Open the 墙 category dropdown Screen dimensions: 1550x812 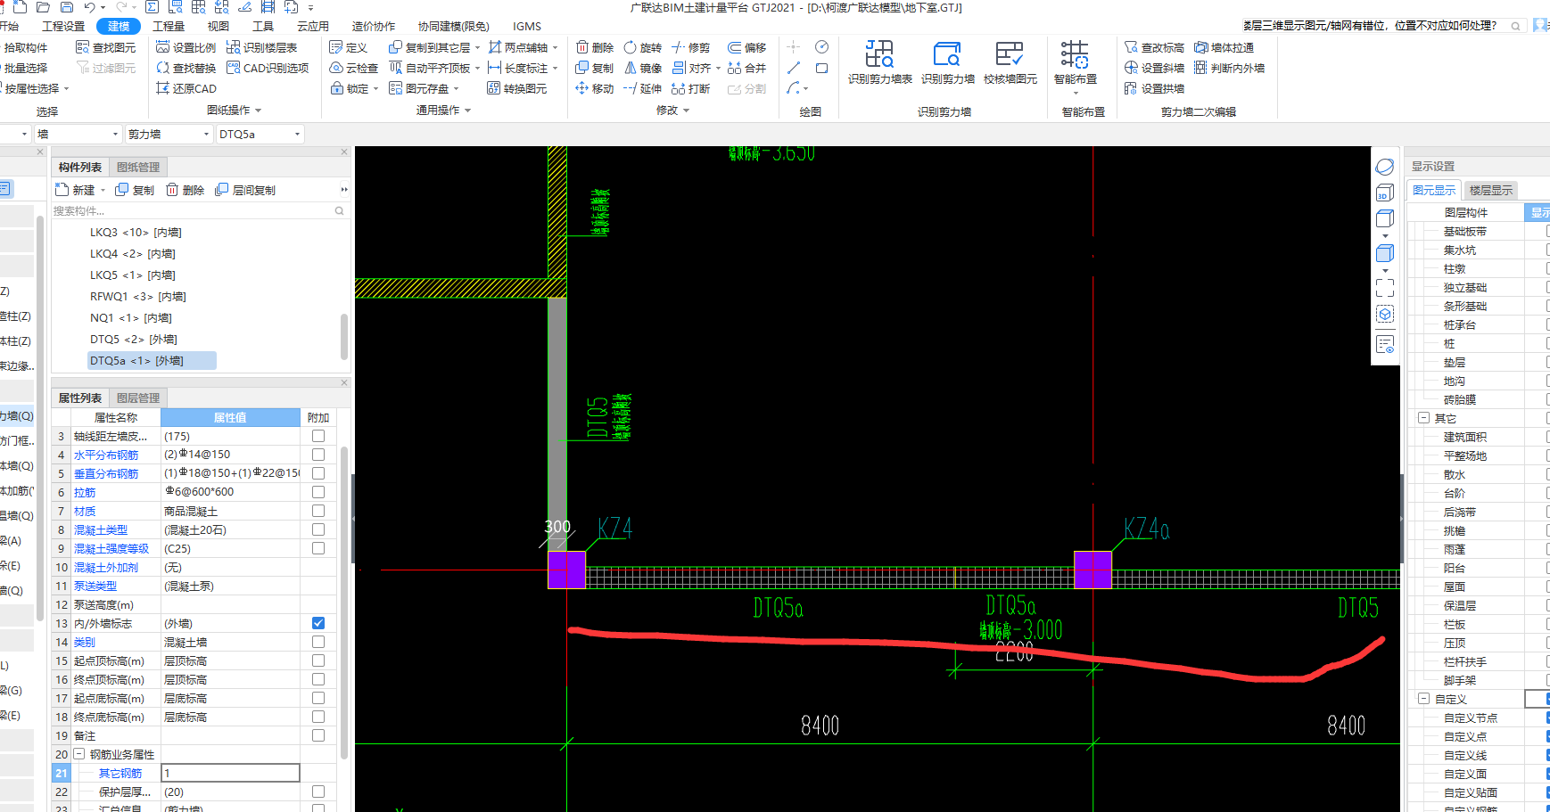[116, 135]
